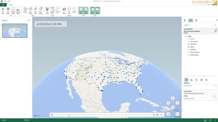Close the Tour 1 editor panel
218x122 pixels.
pyautogui.click(x=29, y=20)
